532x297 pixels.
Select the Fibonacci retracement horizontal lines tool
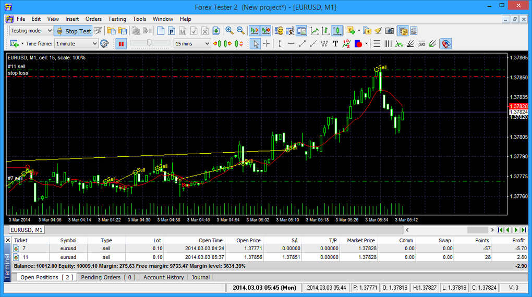coord(377,43)
